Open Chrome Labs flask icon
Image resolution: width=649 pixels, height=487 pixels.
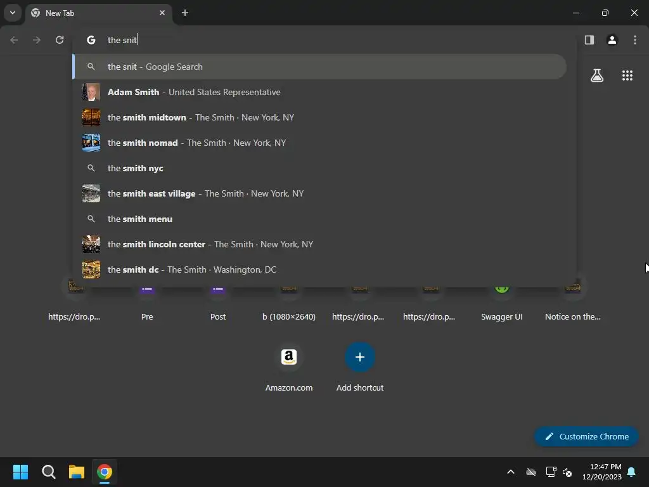pos(597,75)
